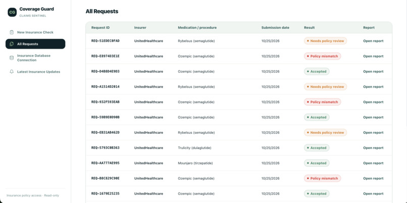Click the Accepted badge for REQ-5793C0B363
407x203 pixels.
coord(317,148)
